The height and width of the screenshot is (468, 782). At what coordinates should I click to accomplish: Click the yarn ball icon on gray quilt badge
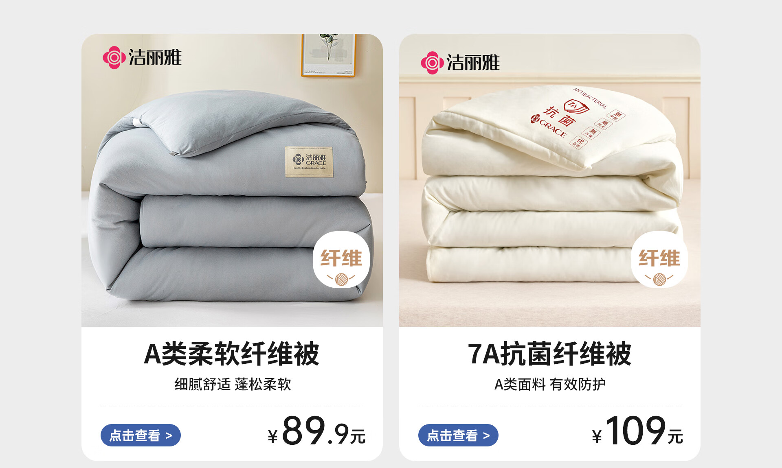tap(341, 279)
